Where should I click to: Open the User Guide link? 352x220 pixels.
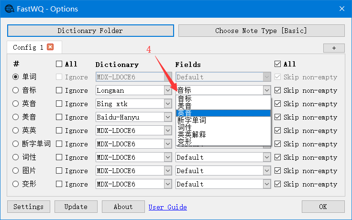click(167, 207)
